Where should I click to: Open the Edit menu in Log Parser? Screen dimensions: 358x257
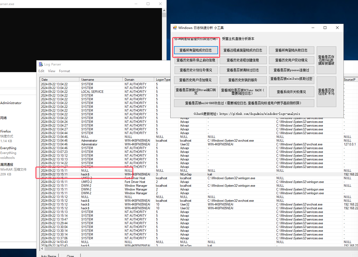41,71
